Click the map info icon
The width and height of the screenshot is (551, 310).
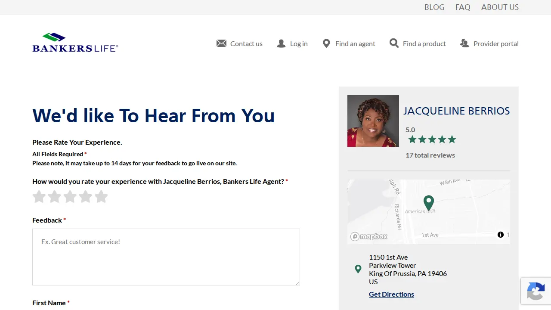click(x=501, y=235)
